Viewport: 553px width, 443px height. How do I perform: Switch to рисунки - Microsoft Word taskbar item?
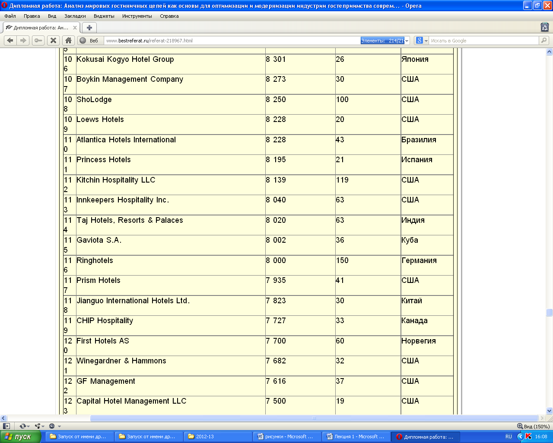287,437
